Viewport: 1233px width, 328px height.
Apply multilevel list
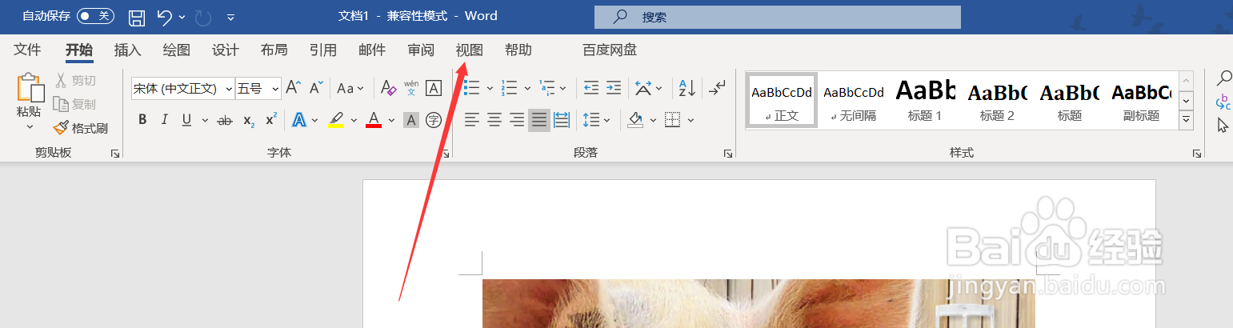click(547, 88)
